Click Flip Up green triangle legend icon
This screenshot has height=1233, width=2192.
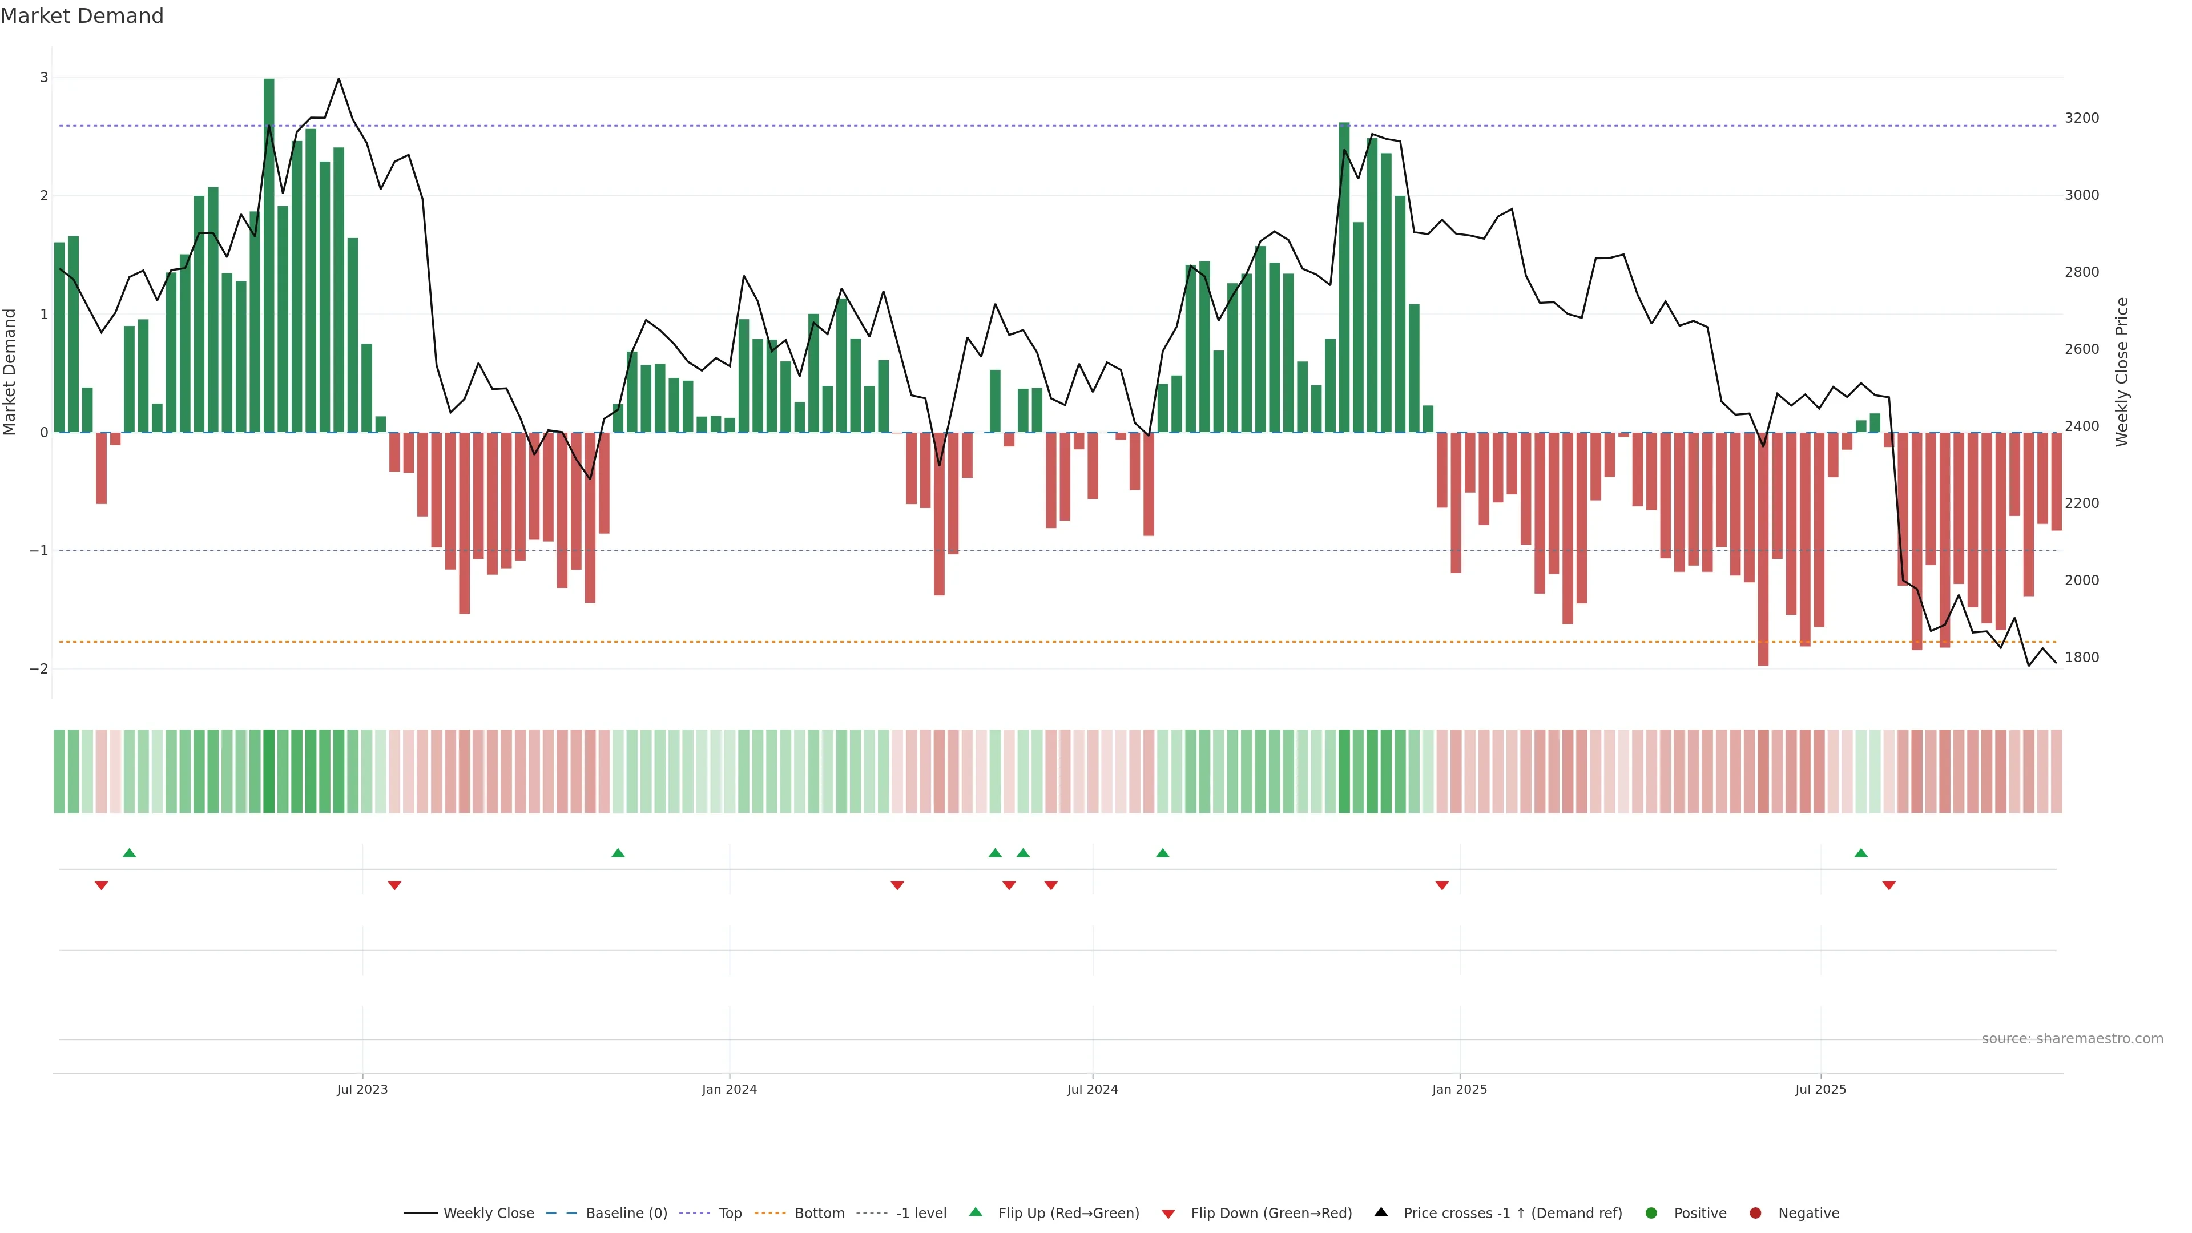pyautogui.click(x=976, y=1212)
